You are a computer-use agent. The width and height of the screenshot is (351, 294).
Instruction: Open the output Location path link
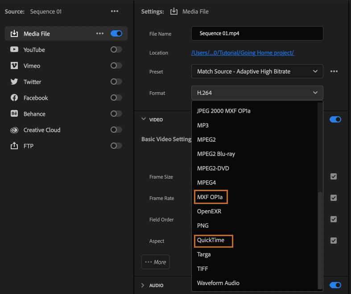click(242, 53)
